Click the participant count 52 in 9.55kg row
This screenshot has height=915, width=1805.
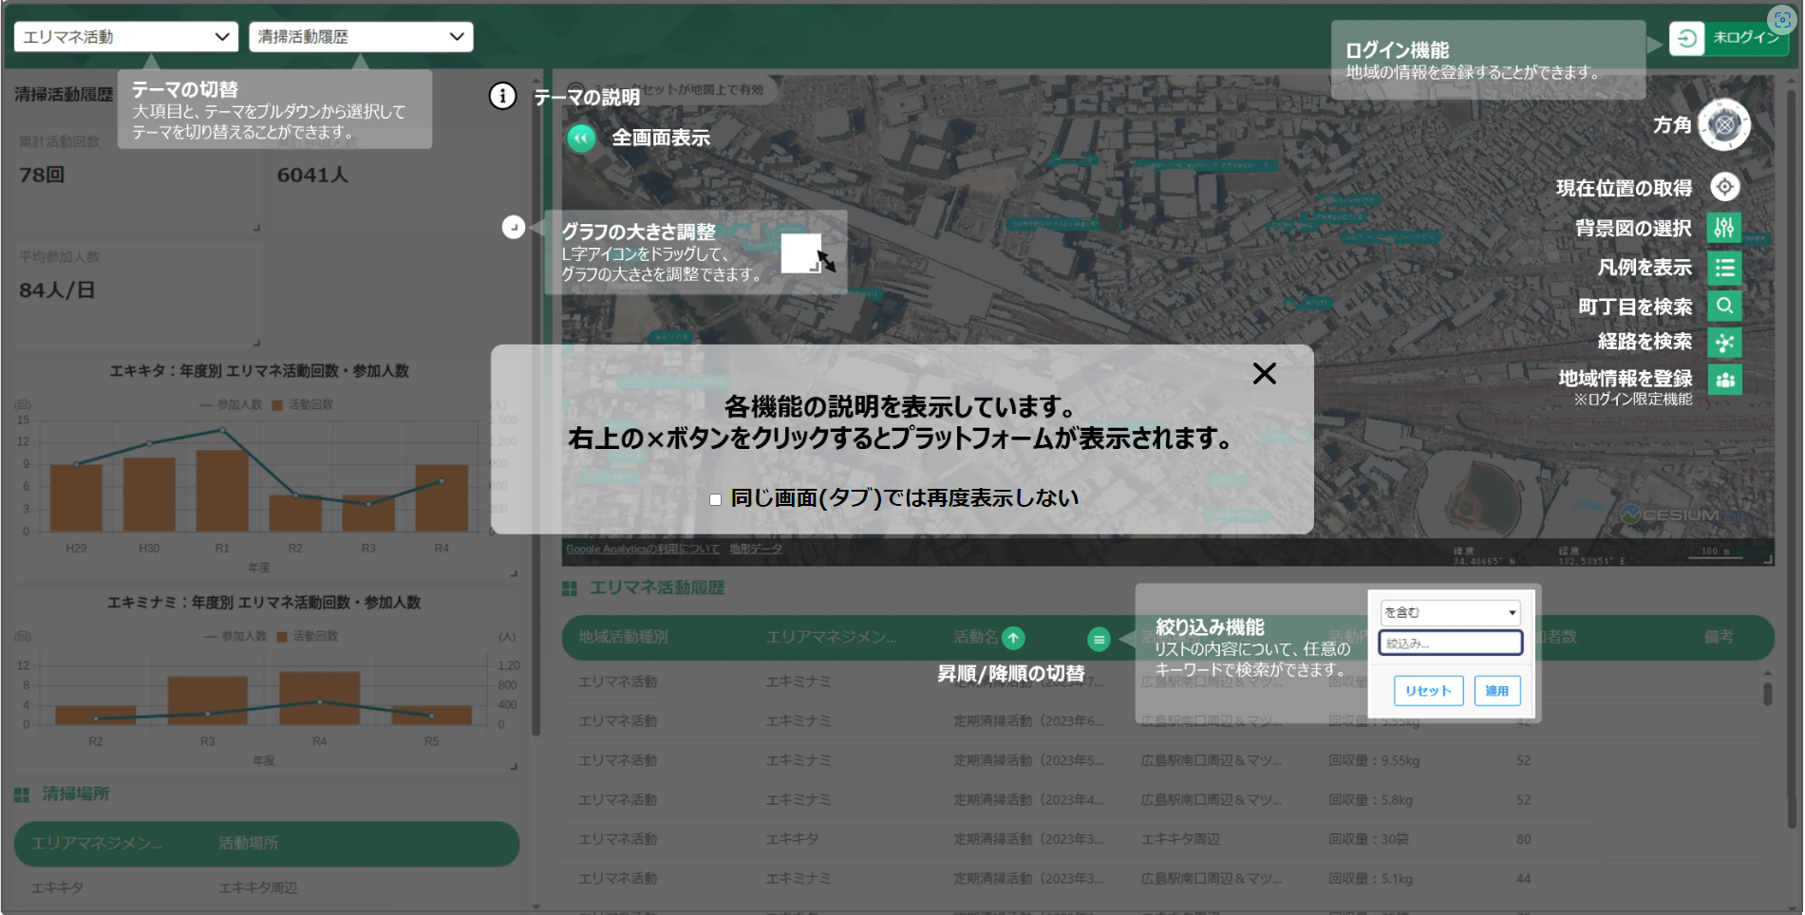tap(1523, 760)
